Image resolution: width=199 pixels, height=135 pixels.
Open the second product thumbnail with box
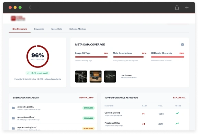pyautogui.click(x=96, y=76)
